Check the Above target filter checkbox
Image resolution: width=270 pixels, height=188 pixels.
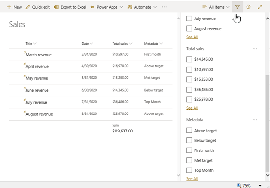coord(189,131)
